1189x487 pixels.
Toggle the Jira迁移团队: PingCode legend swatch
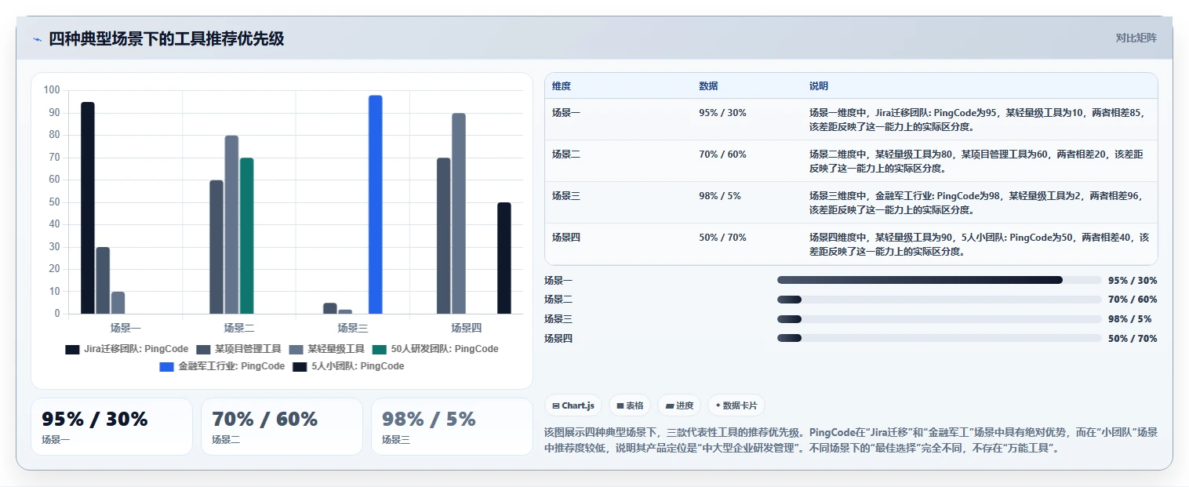click(x=72, y=349)
